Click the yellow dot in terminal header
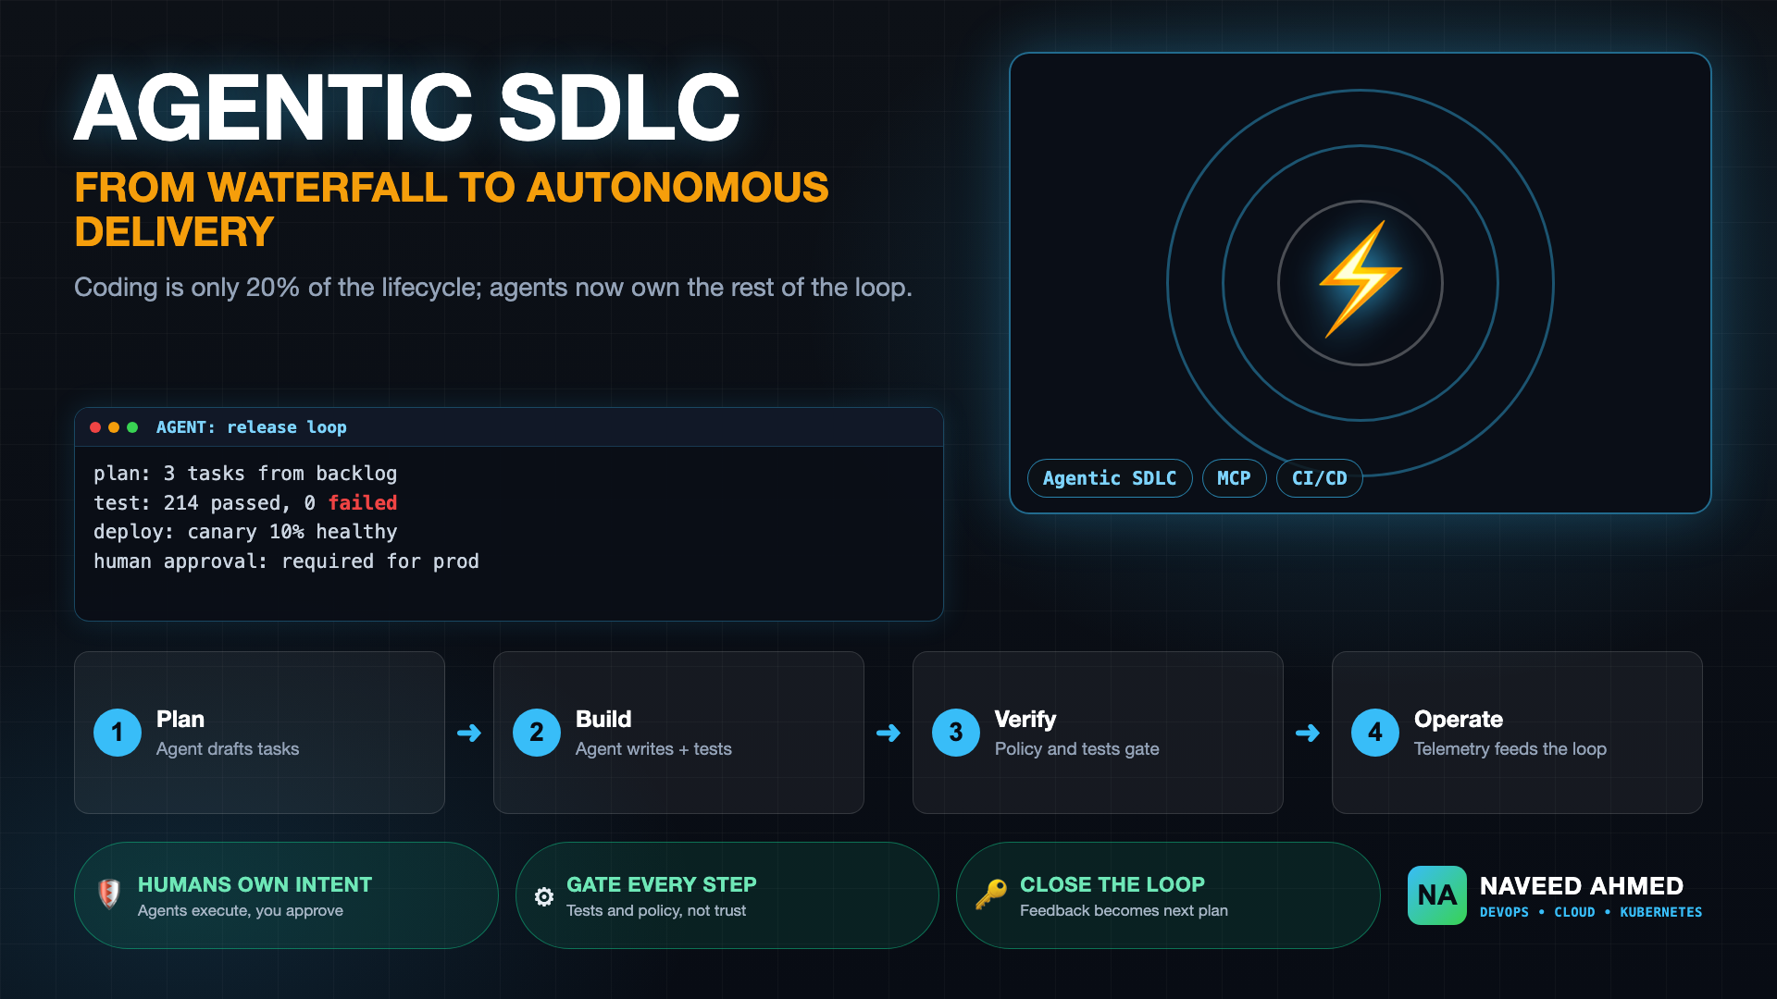 (114, 427)
